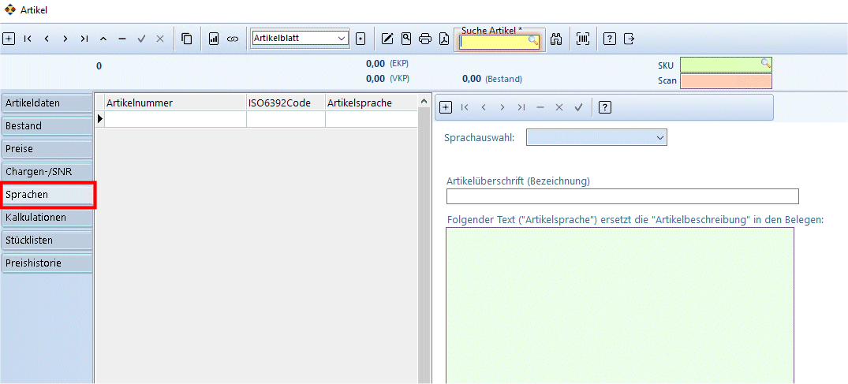The image size is (848, 384).
Task: Jump to first article record in main toolbar
Action: [x=28, y=39]
